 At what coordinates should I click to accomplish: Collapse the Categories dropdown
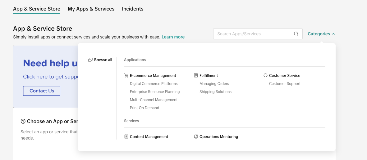click(321, 34)
